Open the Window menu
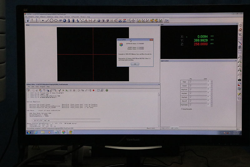This screenshot has height=167, width=250. tap(83, 17)
